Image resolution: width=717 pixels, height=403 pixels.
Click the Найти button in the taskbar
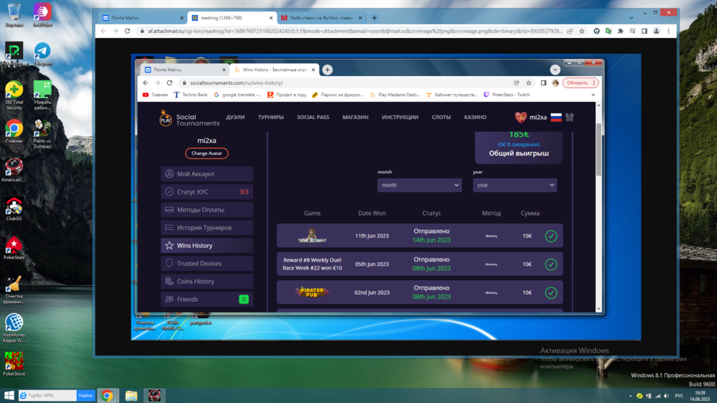pyautogui.click(x=85, y=395)
